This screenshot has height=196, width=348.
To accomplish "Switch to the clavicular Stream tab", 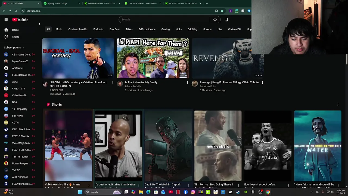I will [102, 4].
